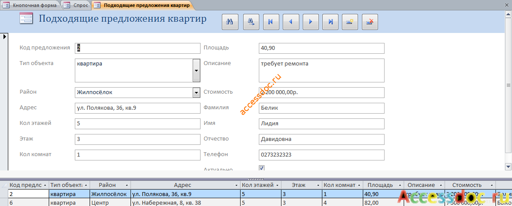Select the Стоимость column header
512x206 pixels.
[470, 185]
